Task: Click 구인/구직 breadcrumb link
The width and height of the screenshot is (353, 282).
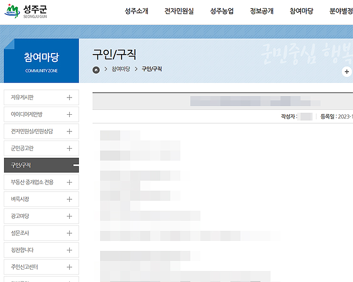Action: click(152, 69)
